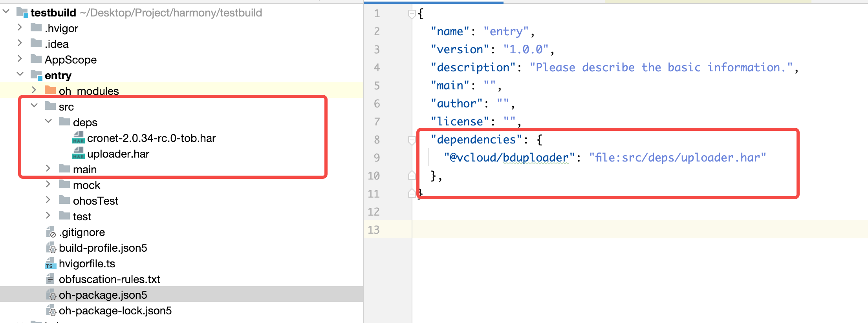Viewport: 868px width, 323px height.
Task: Open build-profile.json5 from the tree
Action: pyautogui.click(x=103, y=248)
